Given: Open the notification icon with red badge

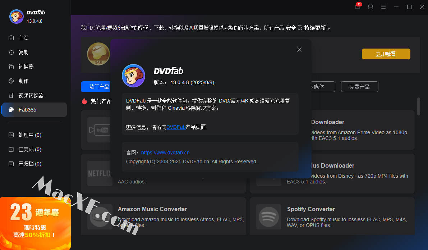Looking at the screenshot, I should [x=358, y=7].
